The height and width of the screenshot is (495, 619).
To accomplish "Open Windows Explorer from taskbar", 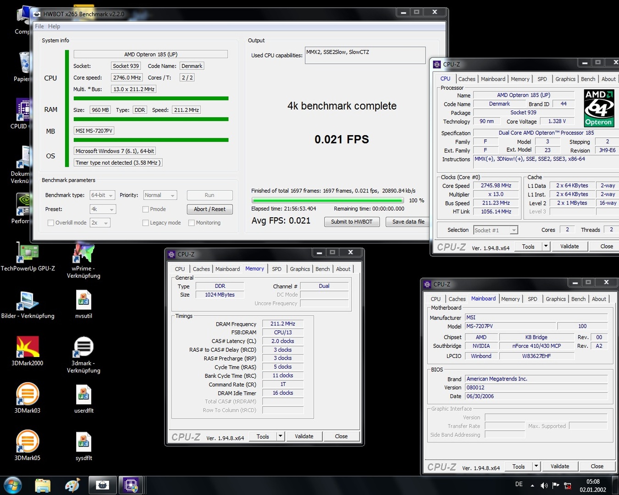I will tap(43, 486).
